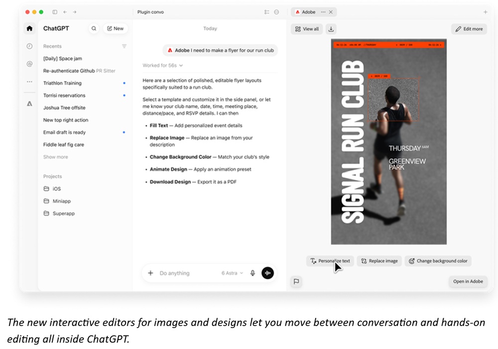Click the Adobe flyer request message bubble
The width and height of the screenshot is (498, 349).
point(220,50)
